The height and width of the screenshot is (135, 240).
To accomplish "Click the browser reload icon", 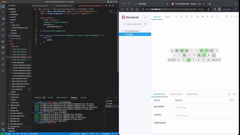I will [x=132, y=9].
